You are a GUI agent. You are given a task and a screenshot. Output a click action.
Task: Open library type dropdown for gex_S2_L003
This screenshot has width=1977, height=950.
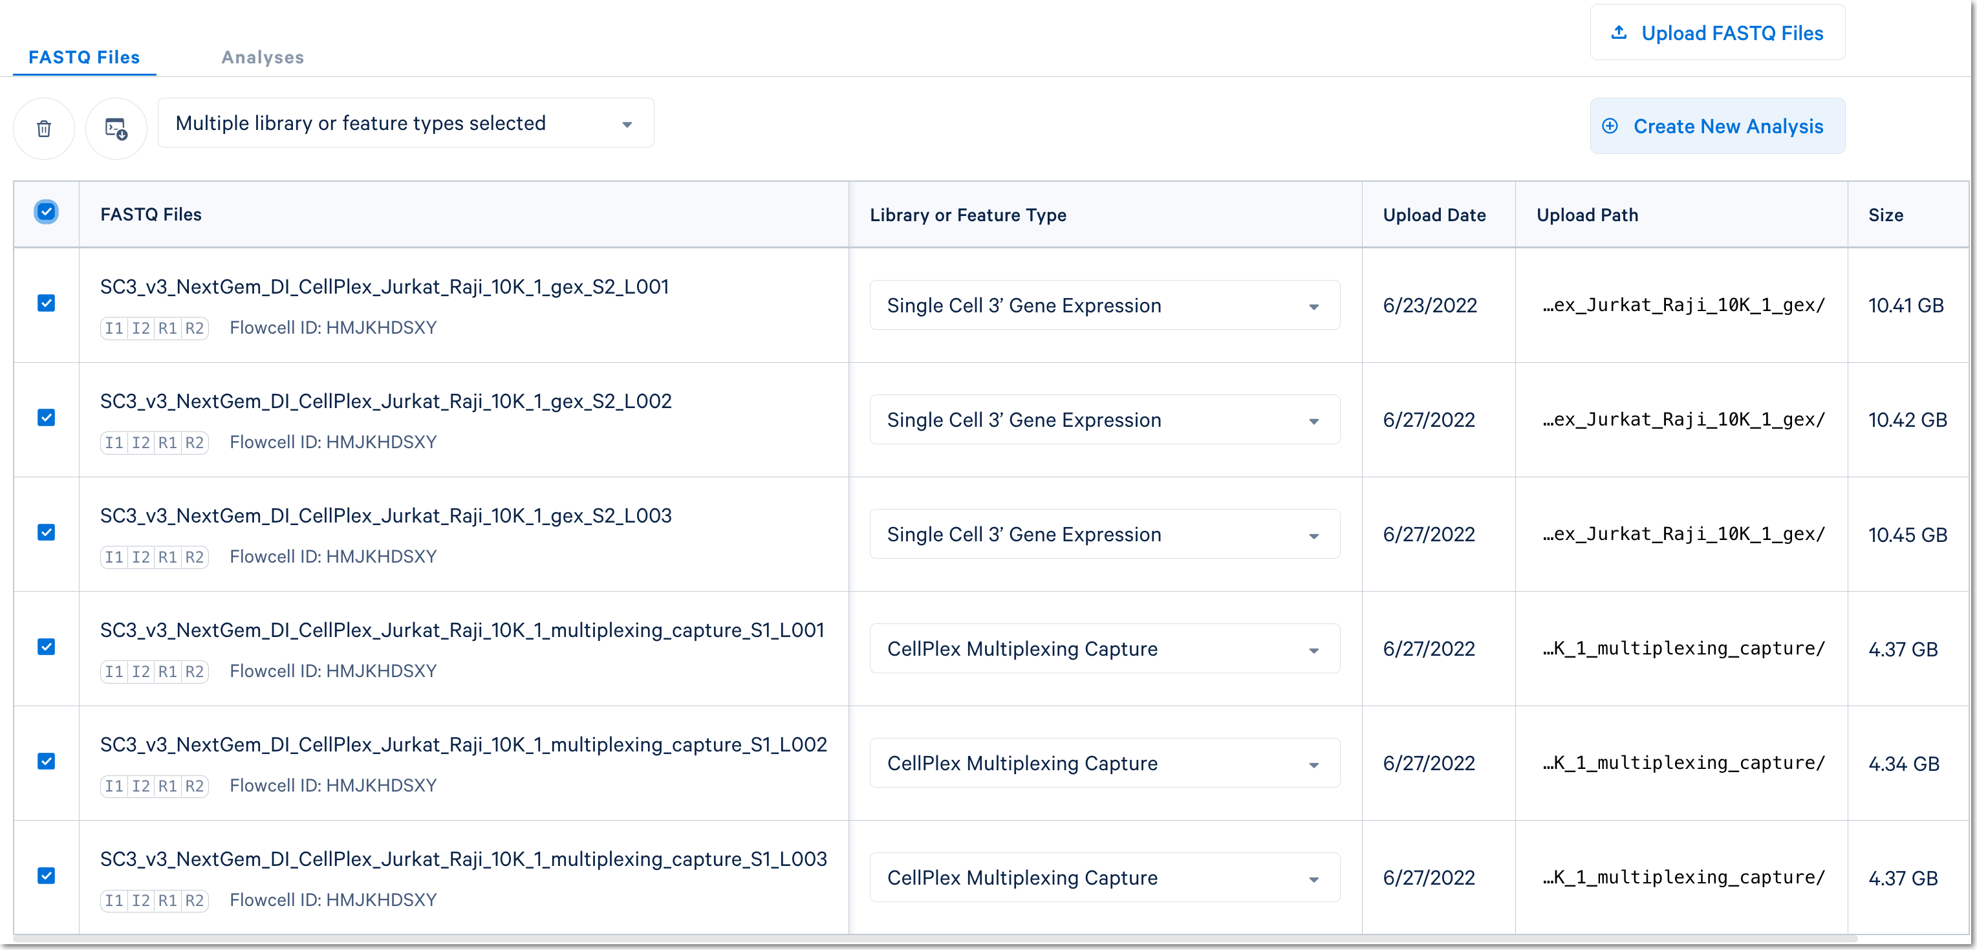point(1104,534)
